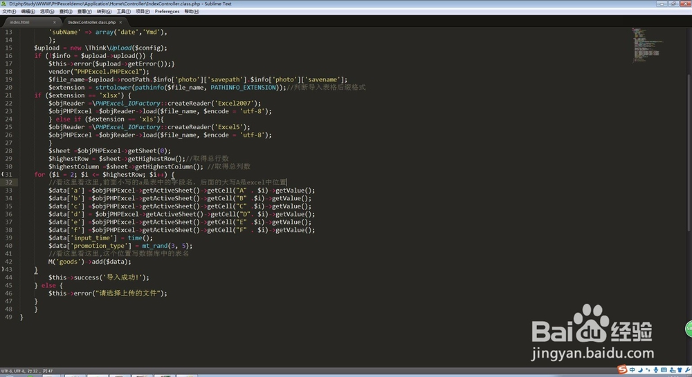Image resolution: width=692 pixels, height=377 pixels.
Task: Open the 工具(T) menu
Action: point(124,12)
